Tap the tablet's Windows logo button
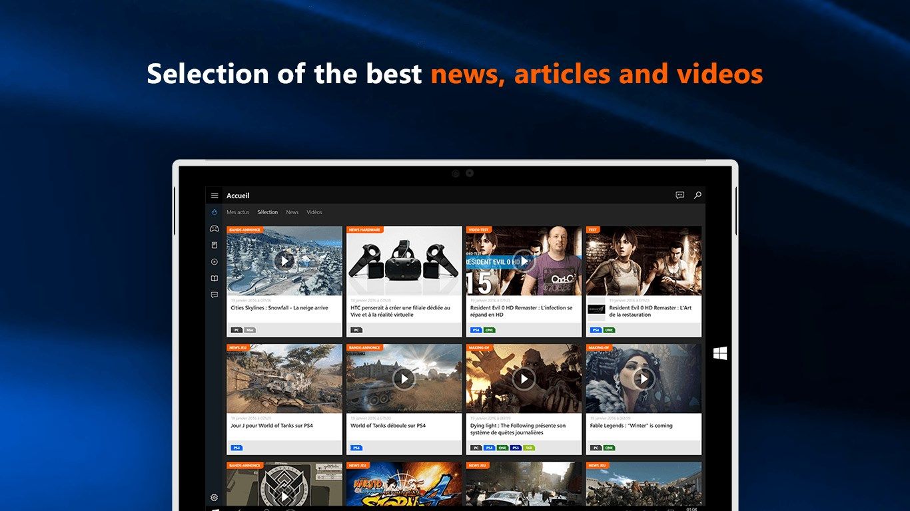The height and width of the screenshot is (511, 910). pos(720,353)
